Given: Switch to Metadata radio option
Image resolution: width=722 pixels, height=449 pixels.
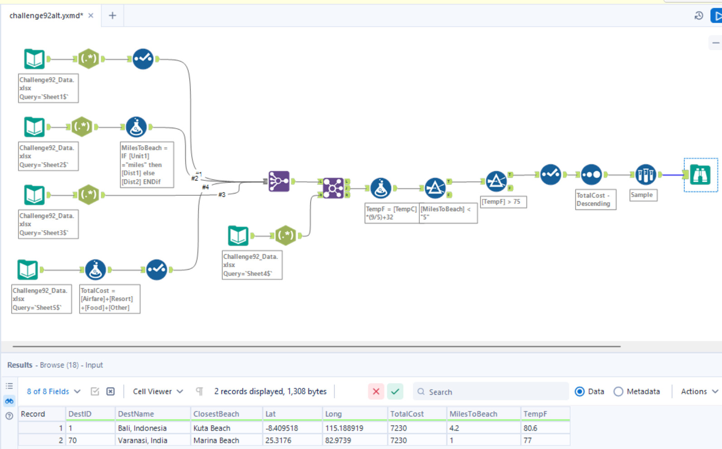Looking at the screenshot, I should point(618,391).
